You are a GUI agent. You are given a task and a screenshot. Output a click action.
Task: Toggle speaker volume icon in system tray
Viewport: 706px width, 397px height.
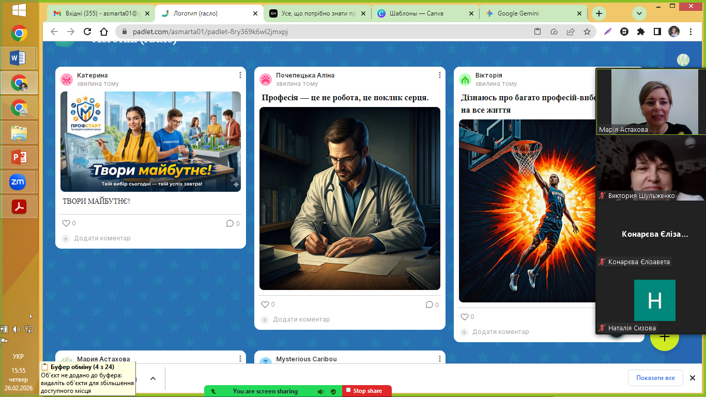coord(17,329)
